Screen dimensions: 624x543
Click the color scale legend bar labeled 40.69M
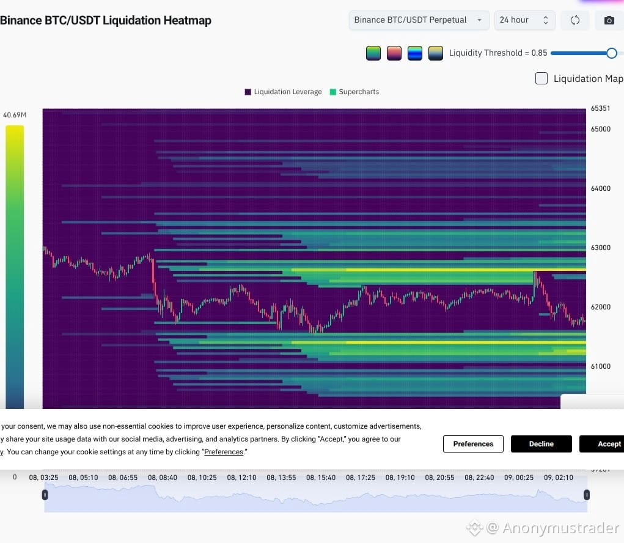click(15, 267)
